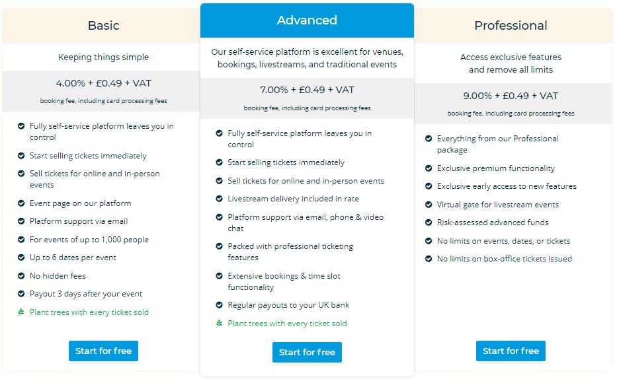Click 'Start for free' under the Basic plan
The image size is (617, 381).
pos(103,351)
